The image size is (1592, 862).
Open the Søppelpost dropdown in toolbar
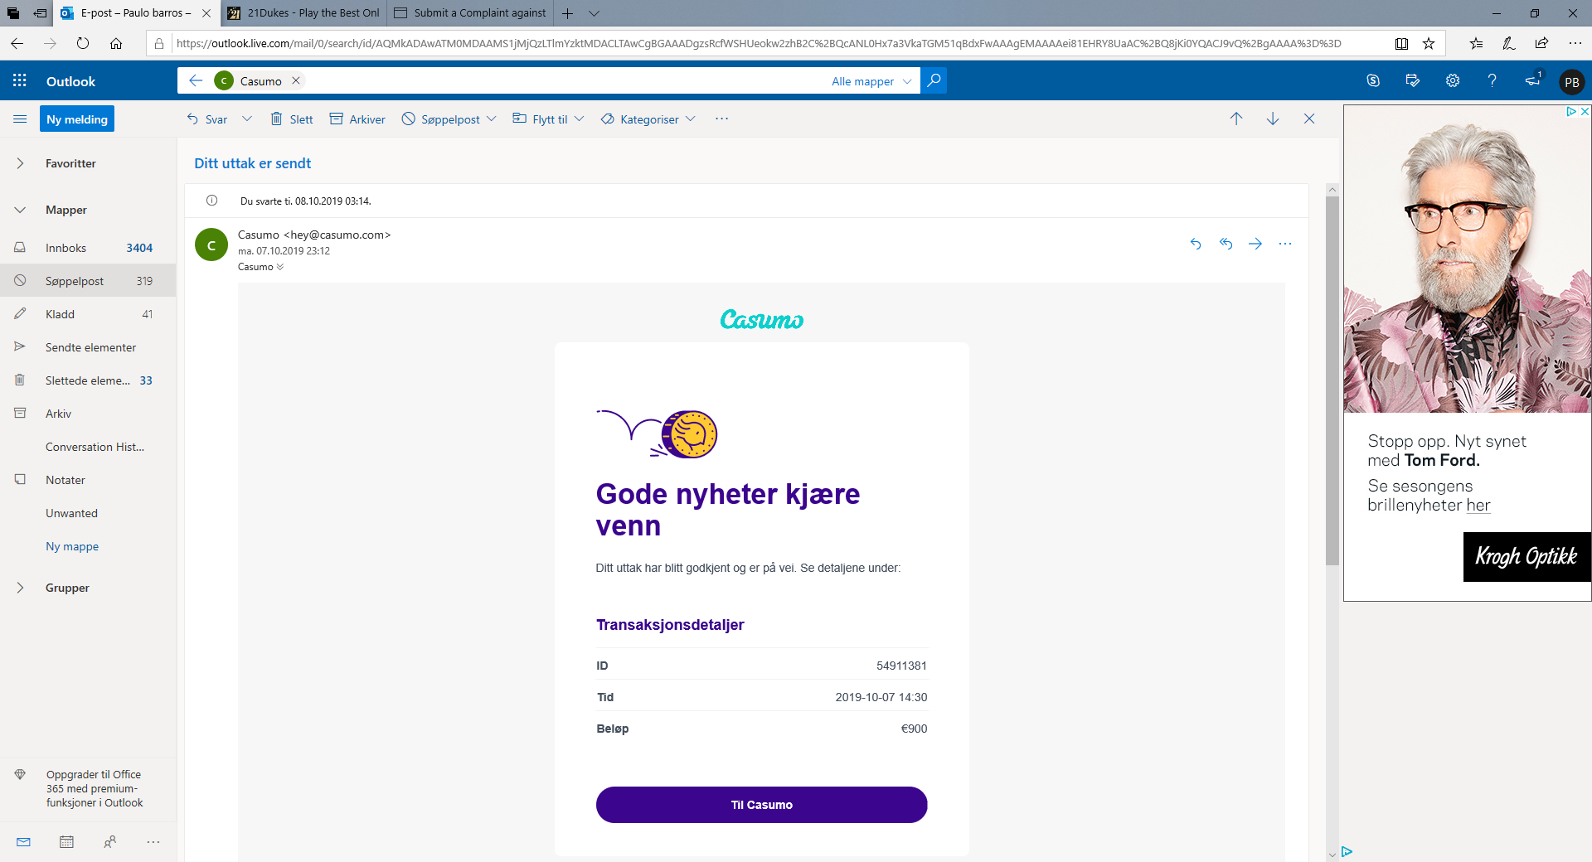(492, 119)
